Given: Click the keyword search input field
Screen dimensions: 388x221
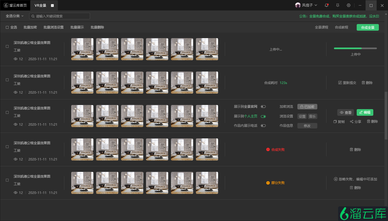Looking at the screenshot, I should [60, 16].
